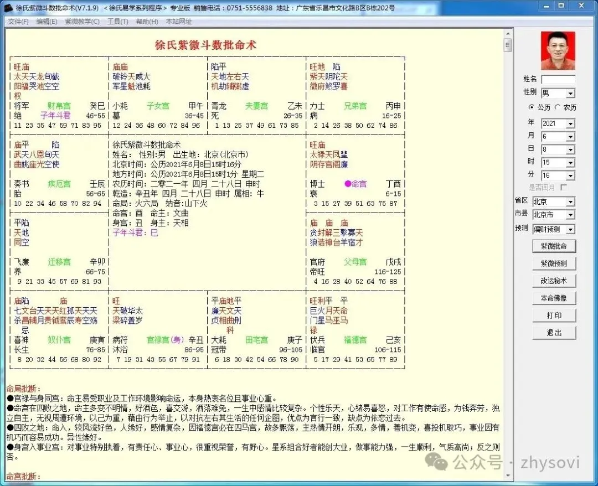Click the purple 子年斗君 text in 财帛宫
Image resolution: width=598 pixels, height=486 pixels.
55,116
